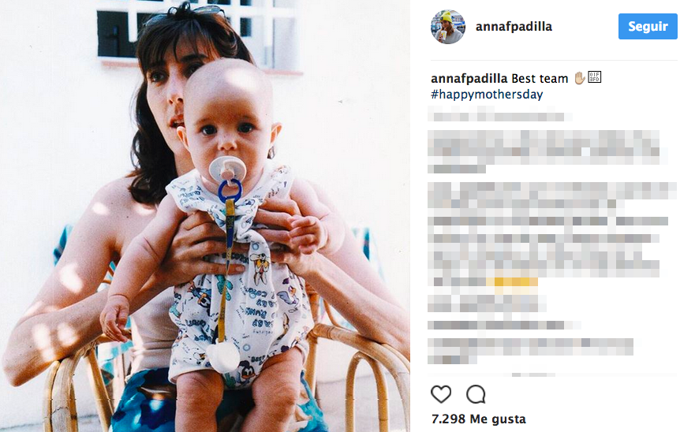
Task: Select the thin blurred one-line comment
Action: click(x=504, y=326)
